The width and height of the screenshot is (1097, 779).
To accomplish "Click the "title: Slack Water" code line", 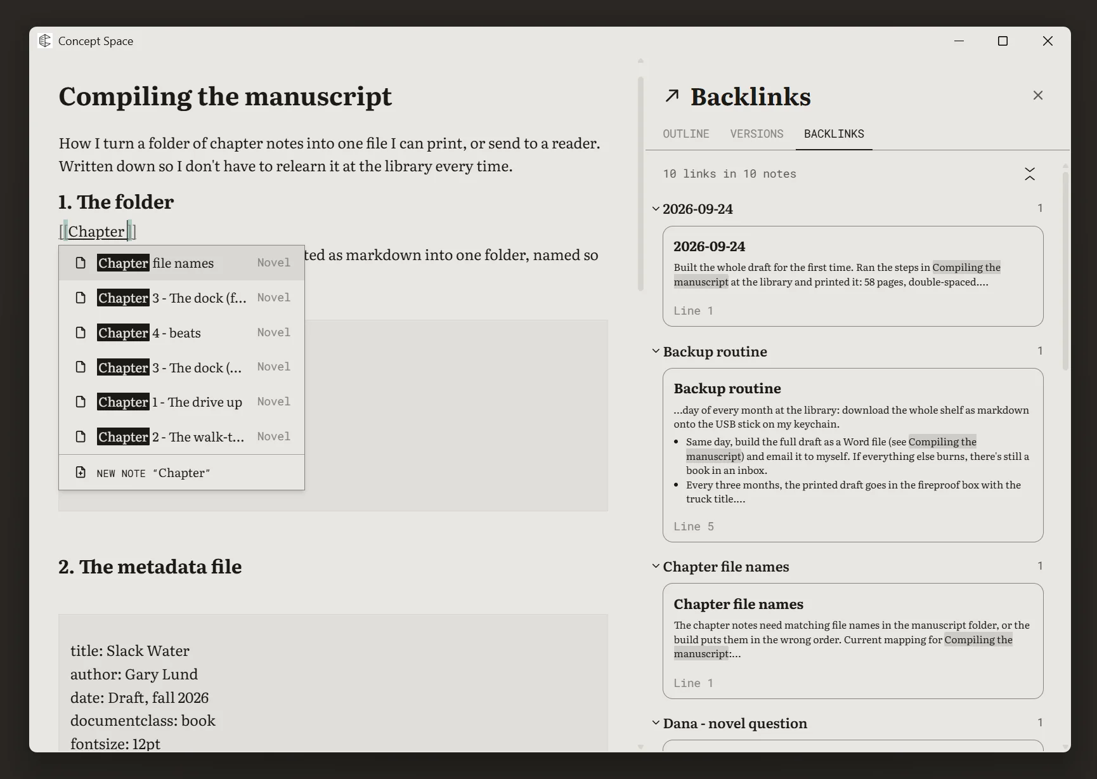I will (x=130, y=651).
